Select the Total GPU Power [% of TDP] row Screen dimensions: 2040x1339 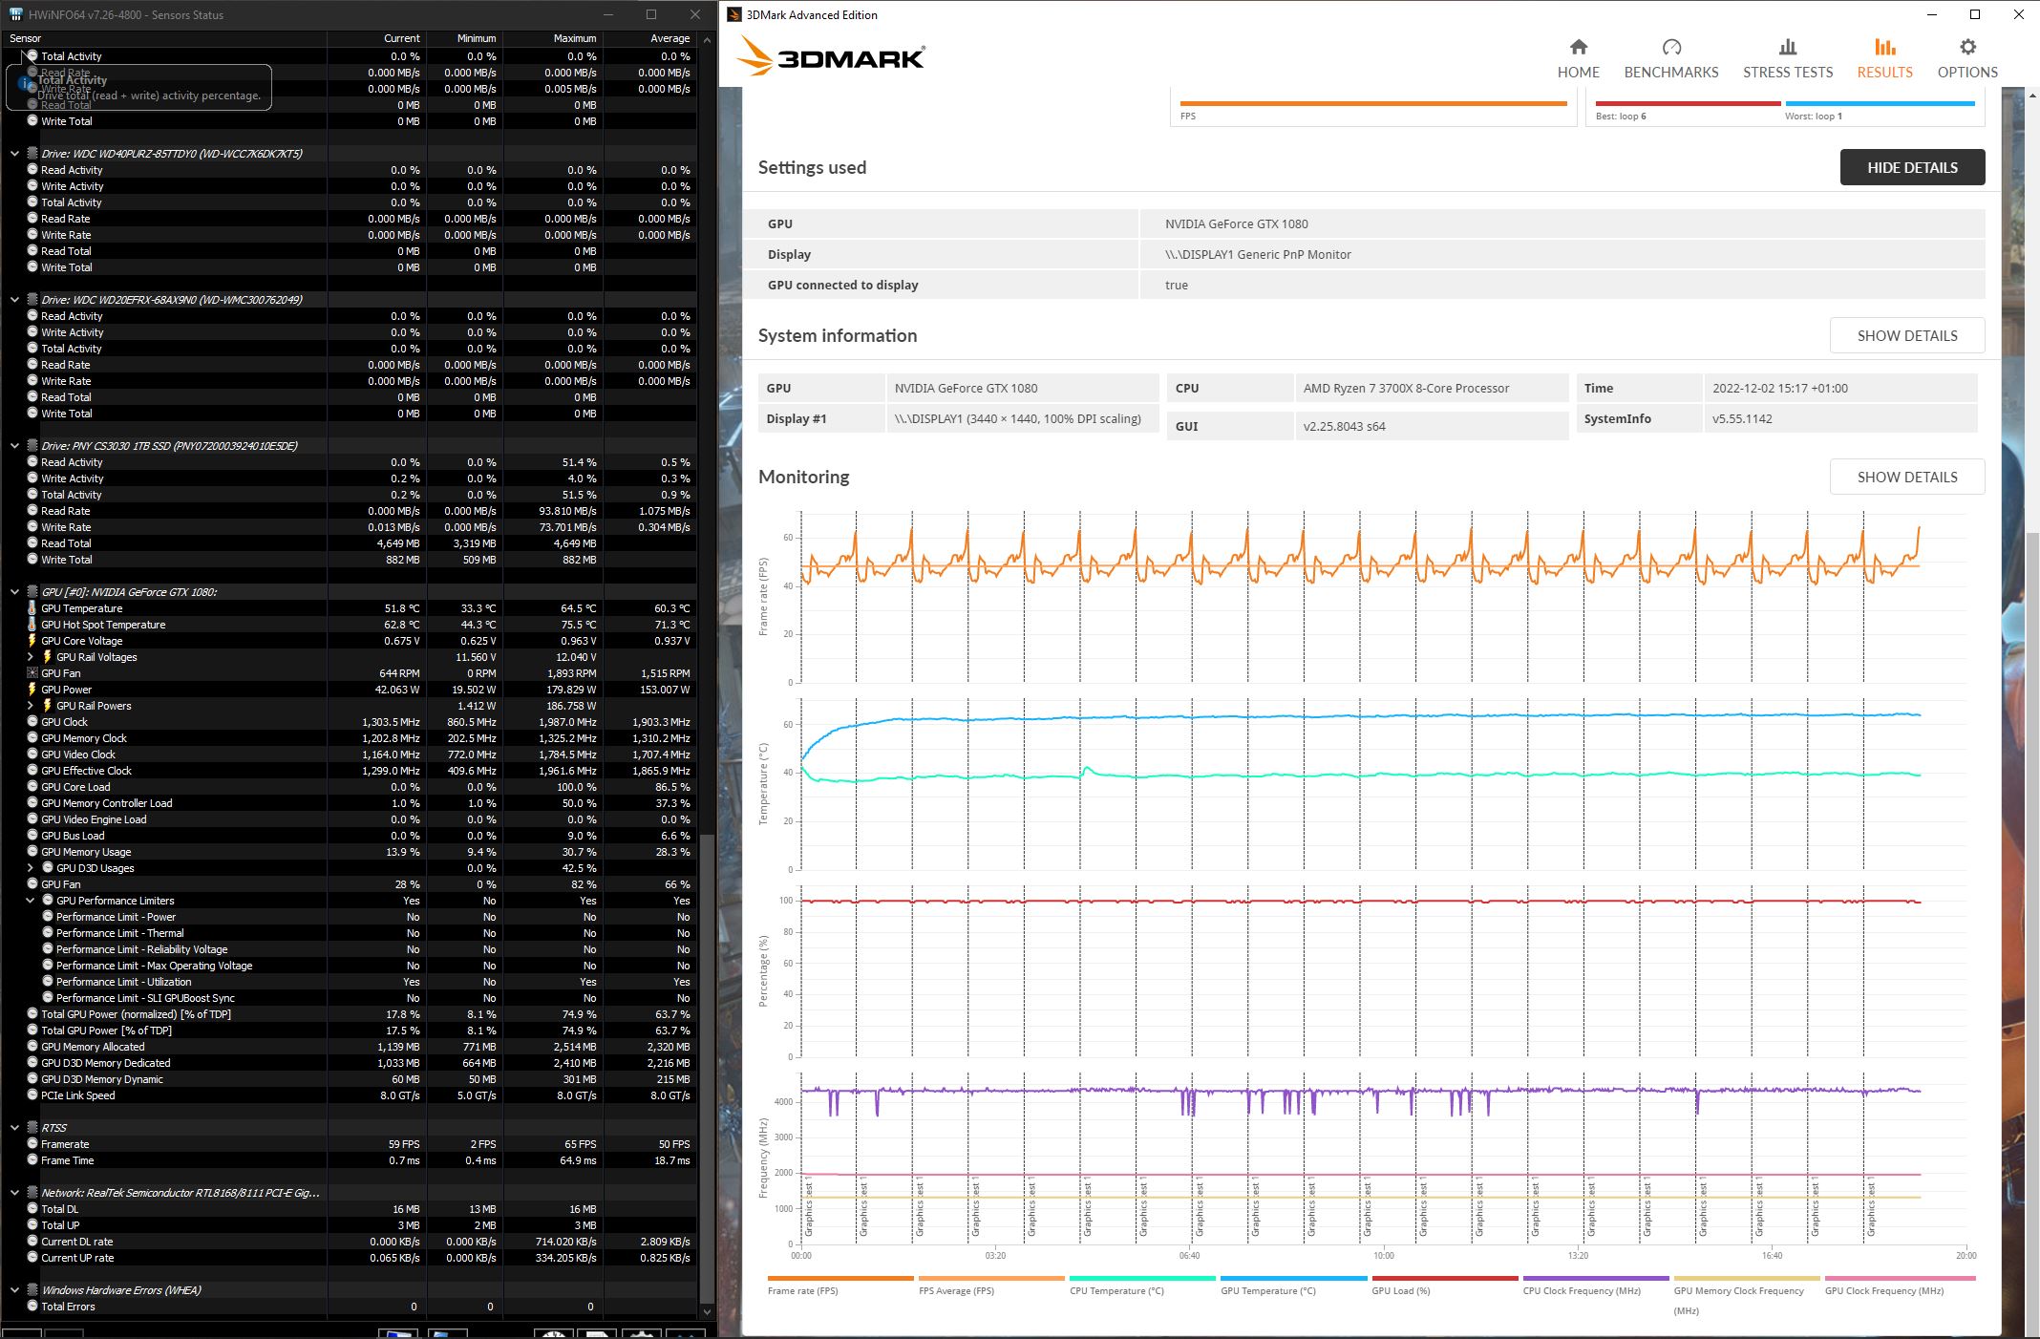(351, 1031)
